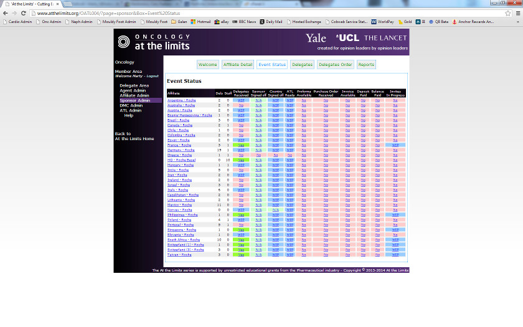Click Philippines' Invites In Progress WIP cell
The image size is (523, 327).
[395, 215]
